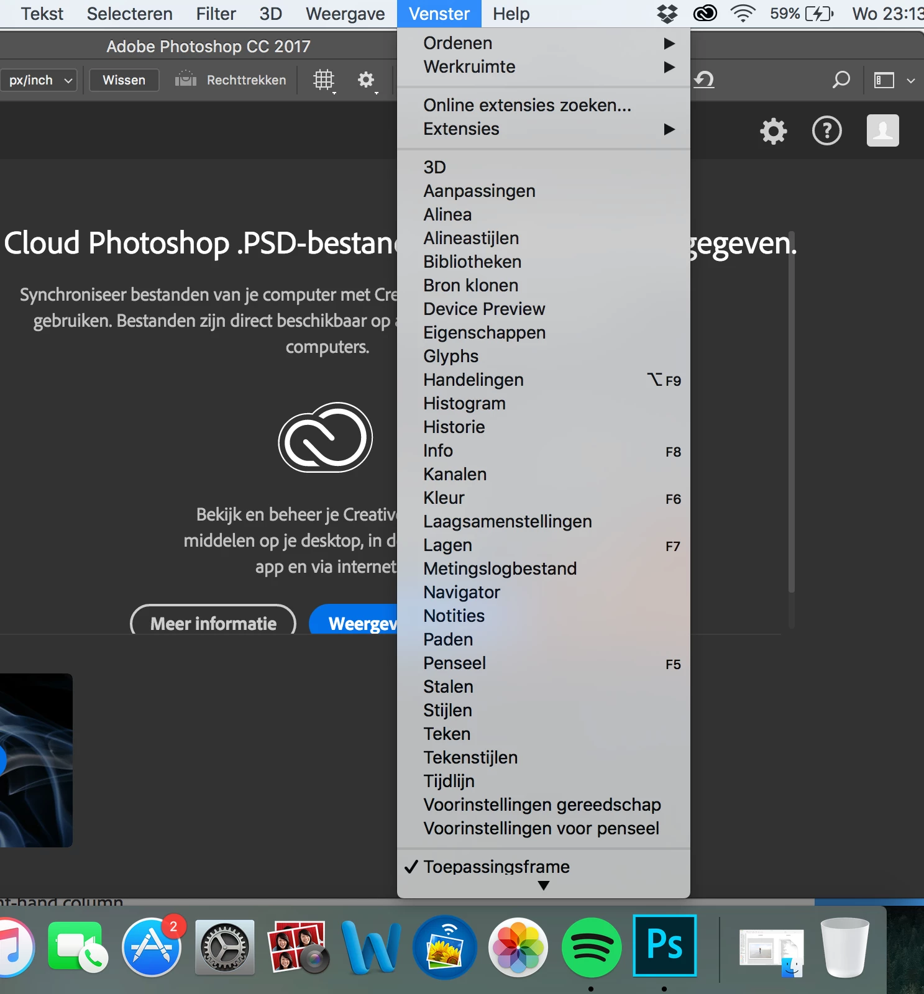Choose Historie panel from the menu
The width and height of the screenshot is (924, 994).
click(x=544, y=427)
